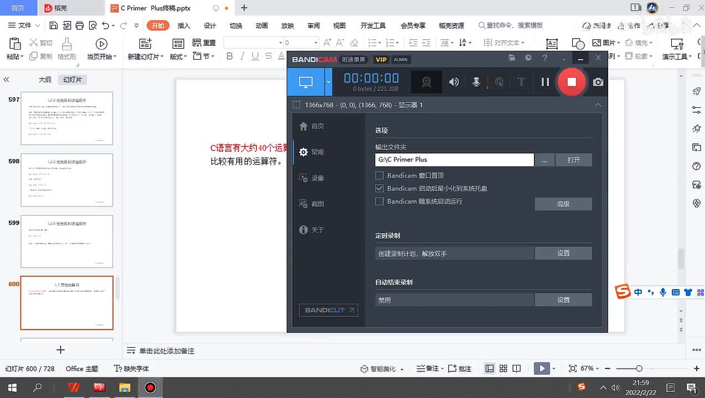Image resolution: width=705 pixels, height=398 pixels.
Task: Open Bandicam recording mode dropdown arrow
Action: (329, 82)
